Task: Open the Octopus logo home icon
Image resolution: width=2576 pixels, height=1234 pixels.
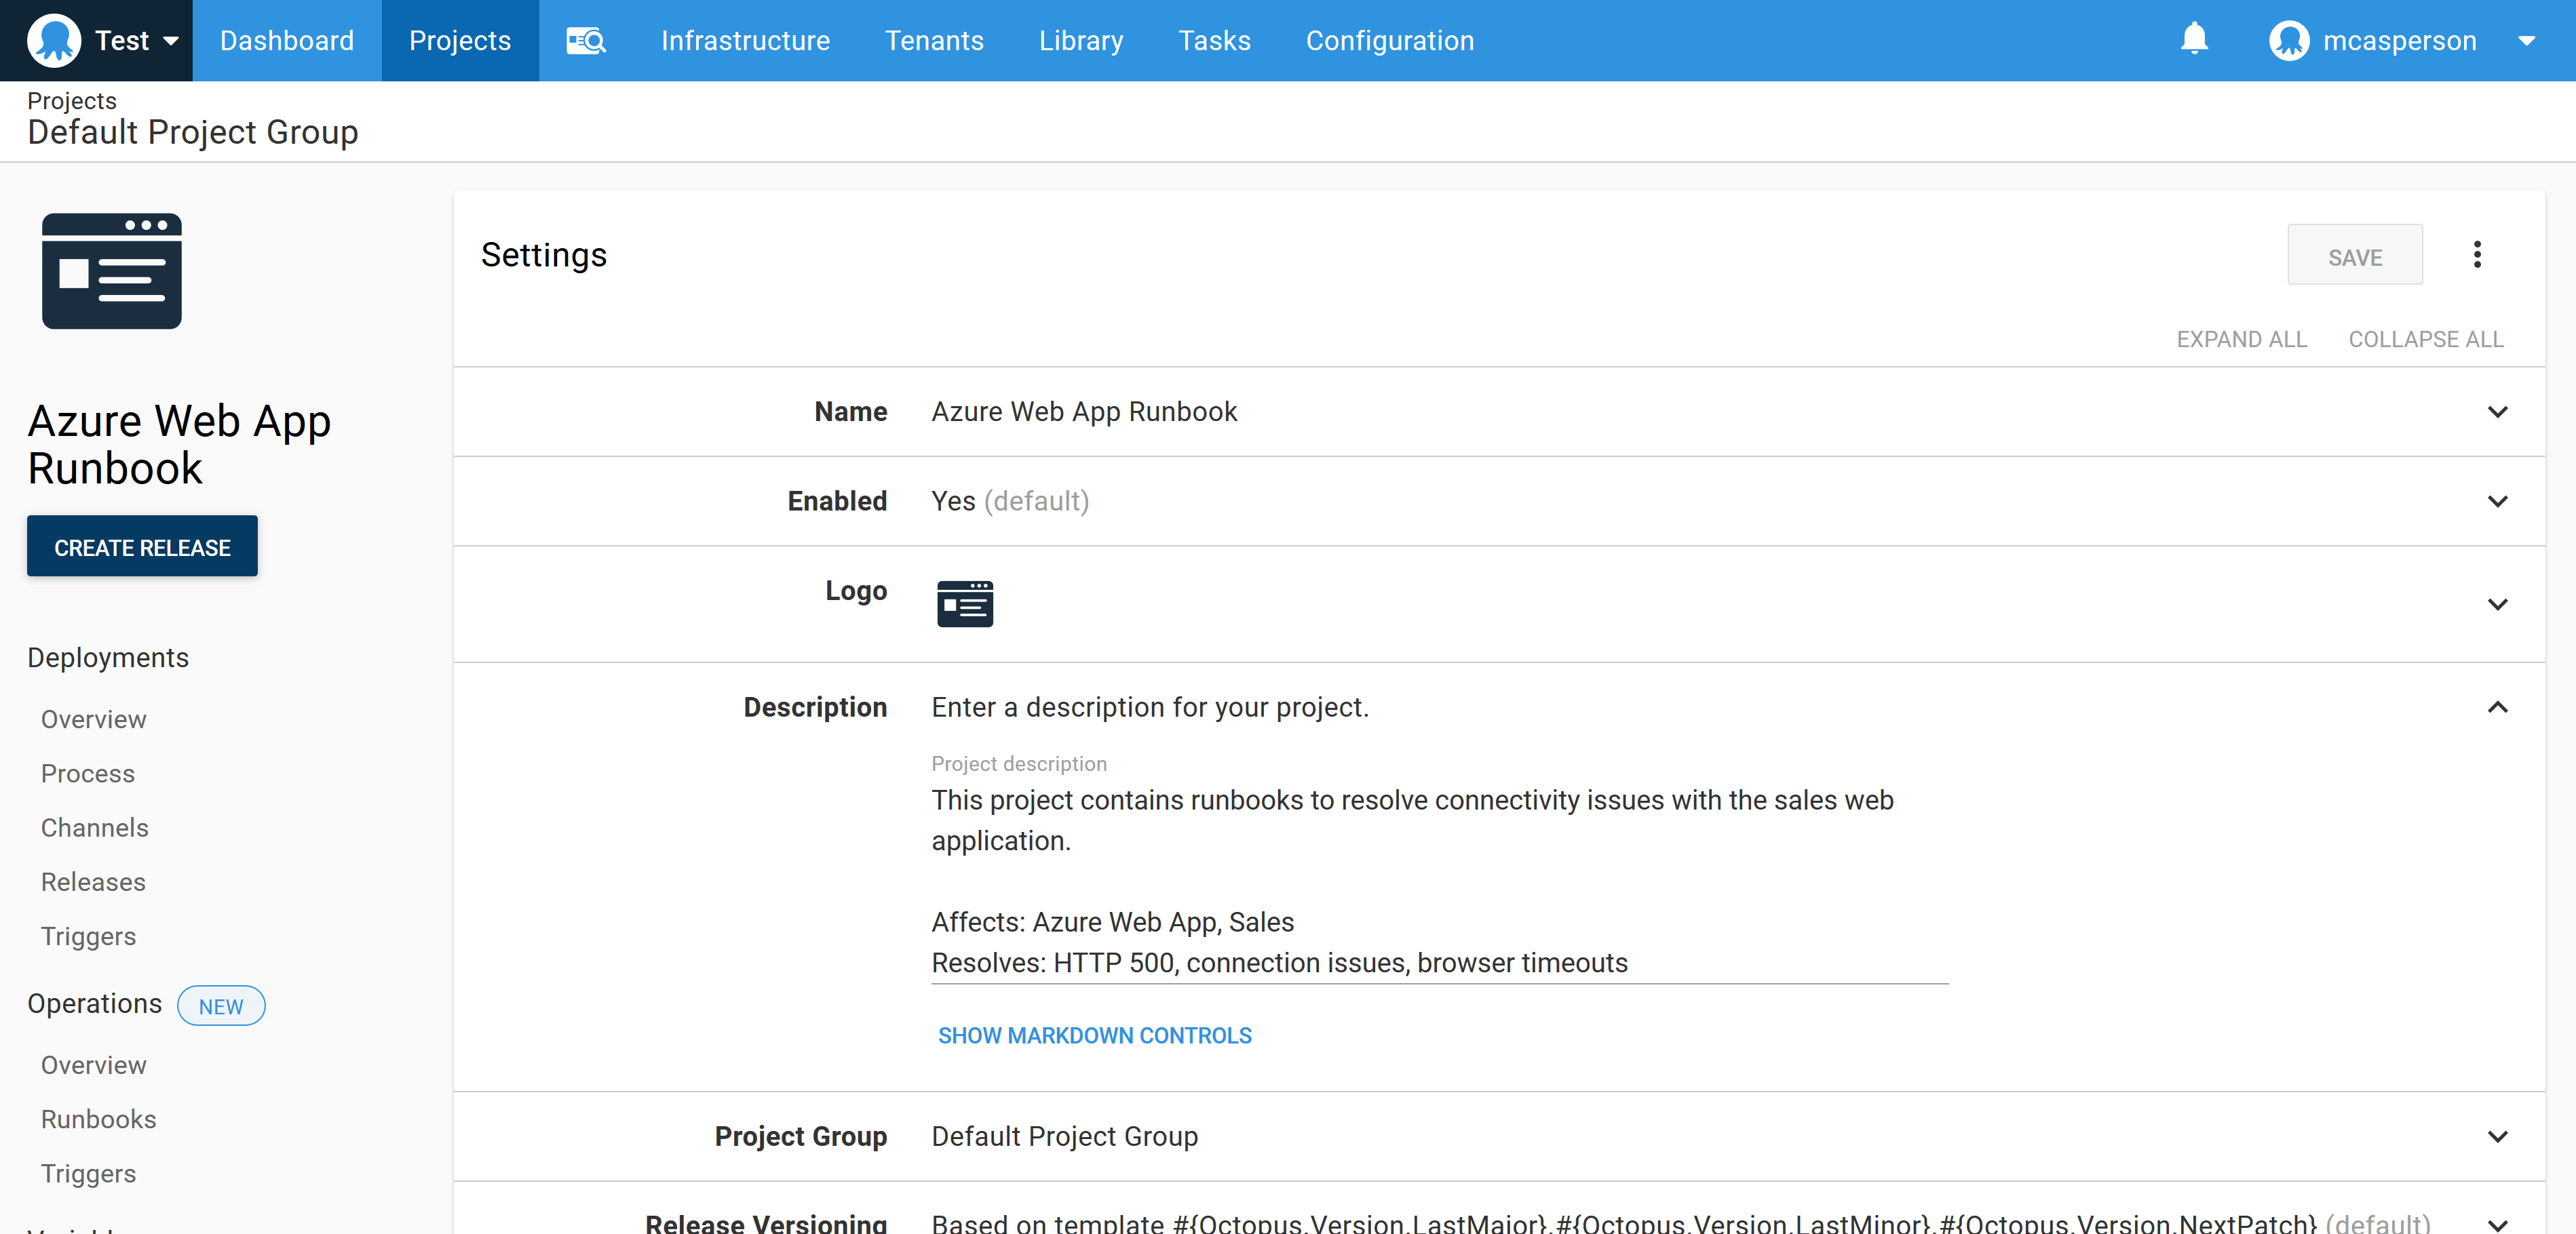Action: click(x=54, y=40)
